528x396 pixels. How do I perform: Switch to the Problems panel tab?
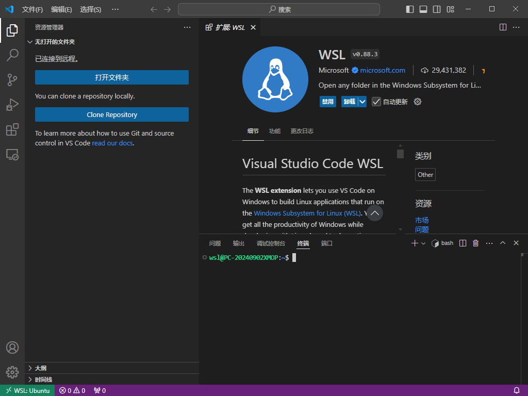215,243
